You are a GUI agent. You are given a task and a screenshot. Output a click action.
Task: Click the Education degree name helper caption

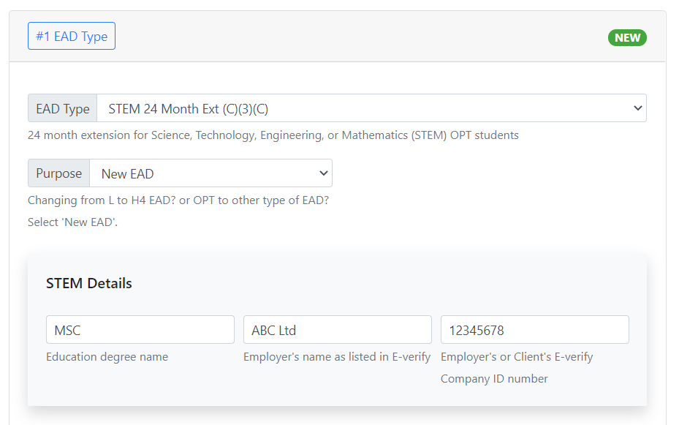pos(108,356)
